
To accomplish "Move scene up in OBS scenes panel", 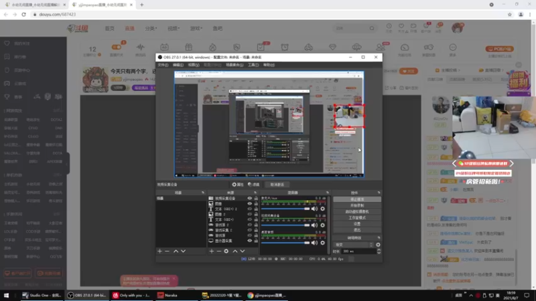I will [176, 252].
